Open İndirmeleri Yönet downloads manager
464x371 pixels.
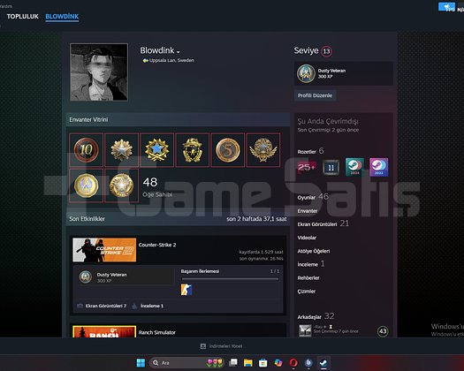click(221, 346)
